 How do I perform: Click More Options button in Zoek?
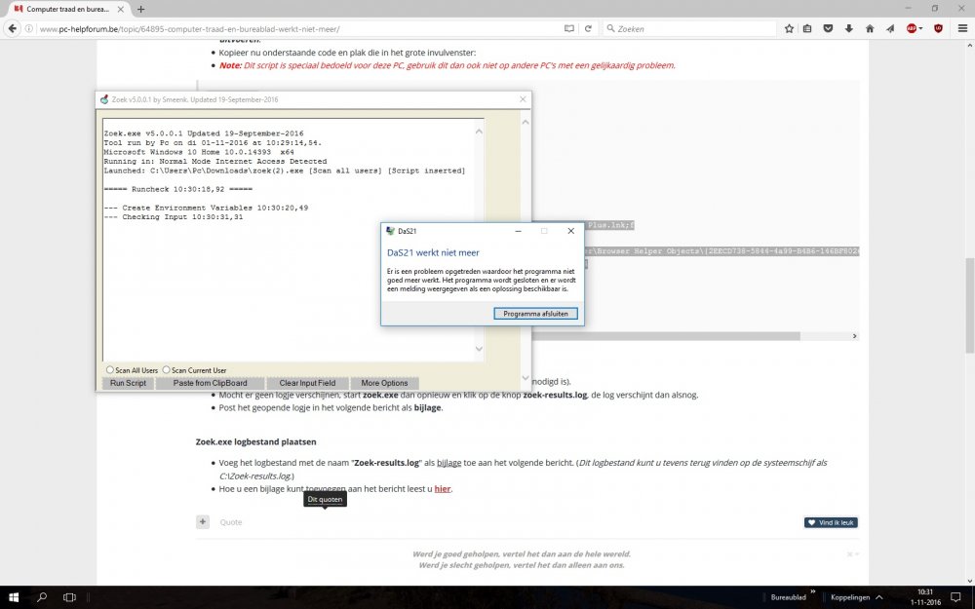coord(384,383)
